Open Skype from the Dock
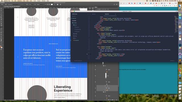This screenshot has width=182, height=102. coord(180,18)
